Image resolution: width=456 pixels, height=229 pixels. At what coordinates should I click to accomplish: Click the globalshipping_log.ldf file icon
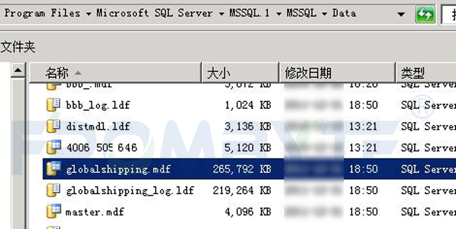[x=54, y=190]
